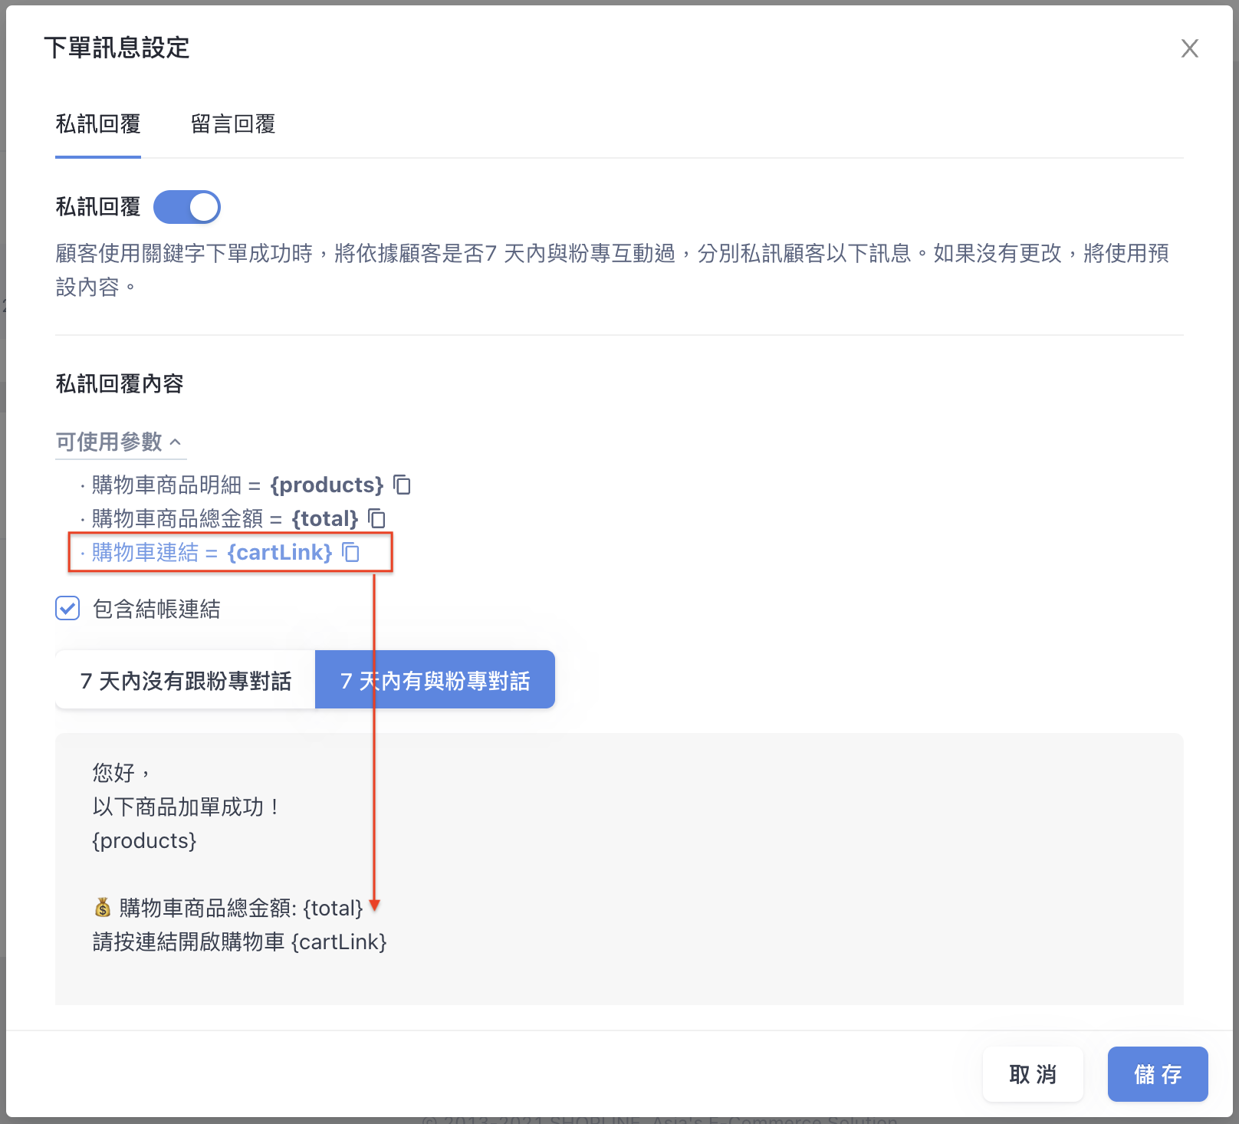Collapse the 可使用參數 section
The image size is (1239, 1124).
pos(120,442)
